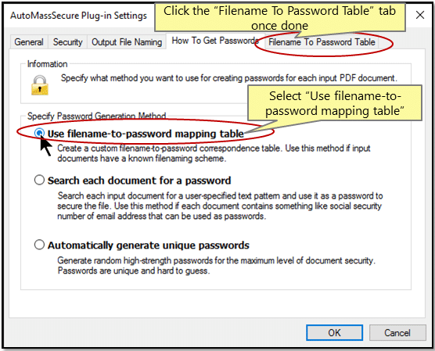Enable Automatically generate unique passwords radio
Viewport: 435px width, 351px height.
coord(39,245)
